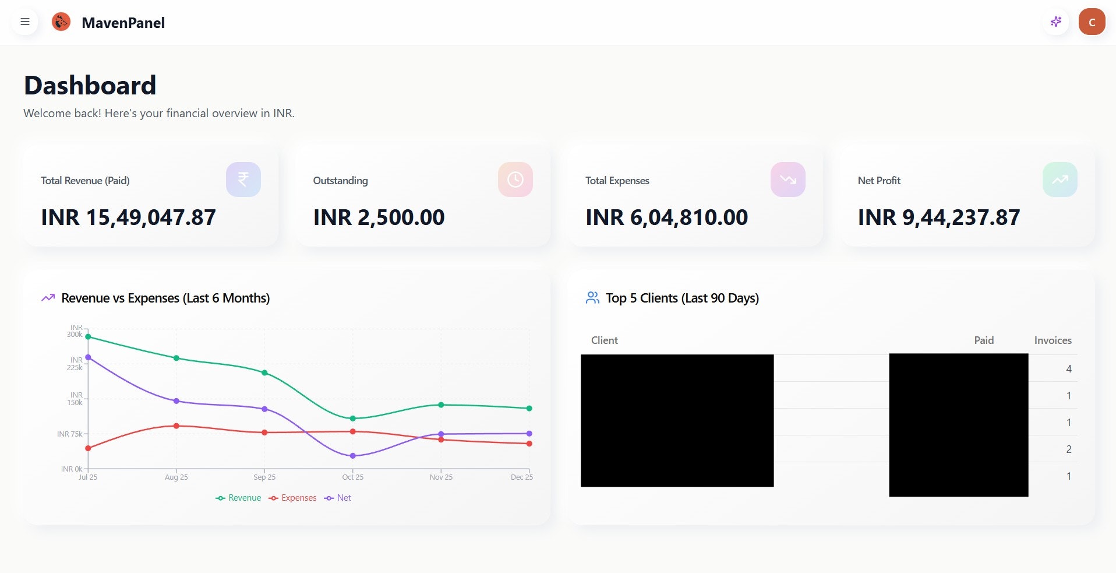This screenshot has width=1116, height=573.
Task: Toggle the Revenue series in the legend
Action: [238, 498]
